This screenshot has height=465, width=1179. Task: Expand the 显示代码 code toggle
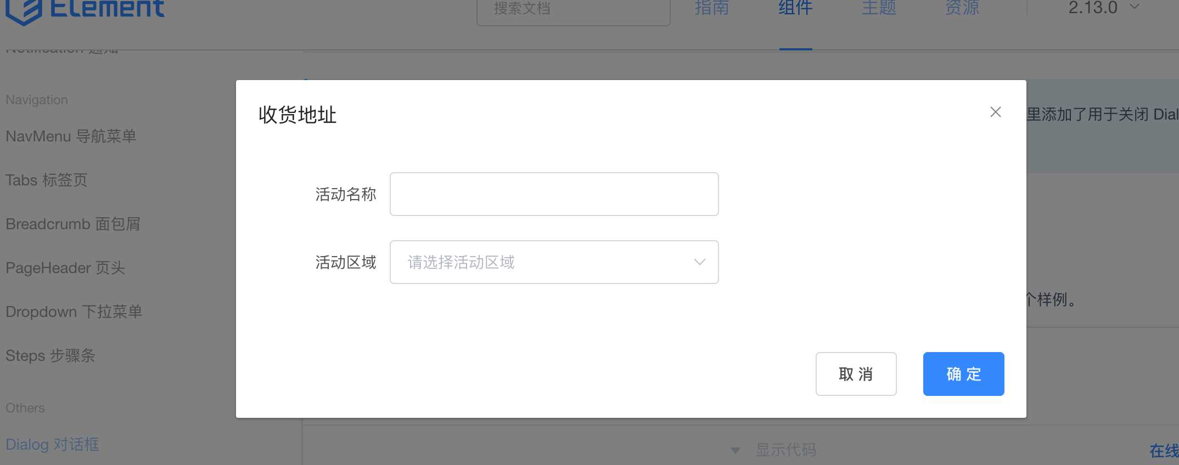[774, 450]
